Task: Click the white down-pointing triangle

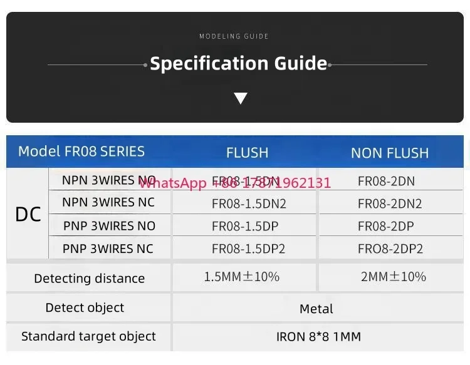Action: click(x=241, y=98)
